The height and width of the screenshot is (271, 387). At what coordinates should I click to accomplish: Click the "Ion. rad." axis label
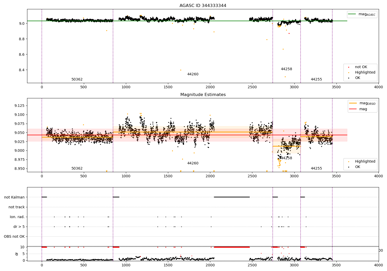(x=17, y=217)
